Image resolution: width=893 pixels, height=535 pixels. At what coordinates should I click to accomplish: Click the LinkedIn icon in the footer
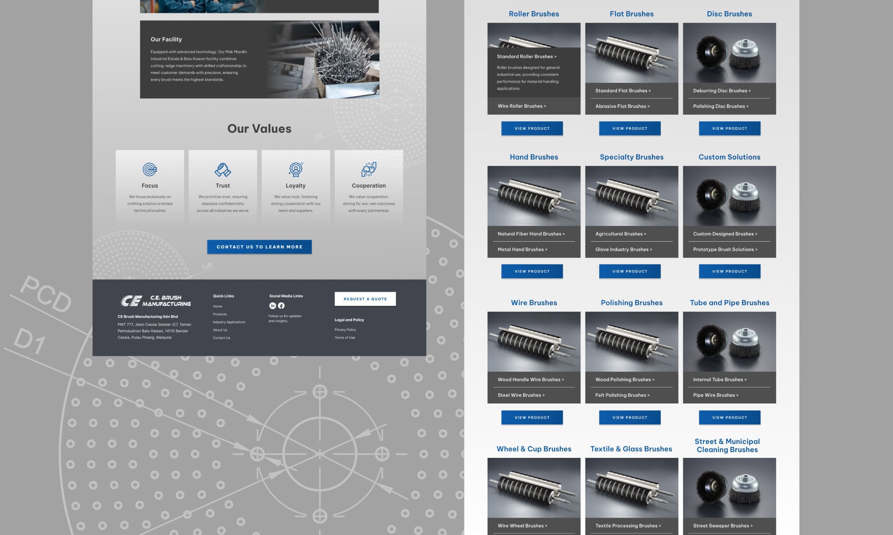point(273,306)
